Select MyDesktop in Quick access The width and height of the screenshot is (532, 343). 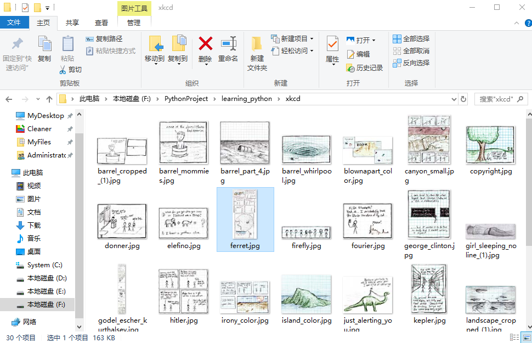point(46,115)
